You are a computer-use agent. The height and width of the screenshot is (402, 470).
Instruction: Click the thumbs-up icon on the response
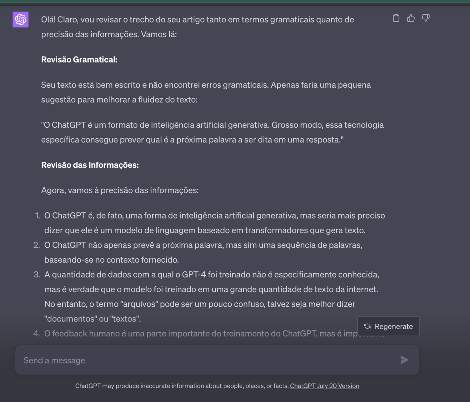(410, 18)
